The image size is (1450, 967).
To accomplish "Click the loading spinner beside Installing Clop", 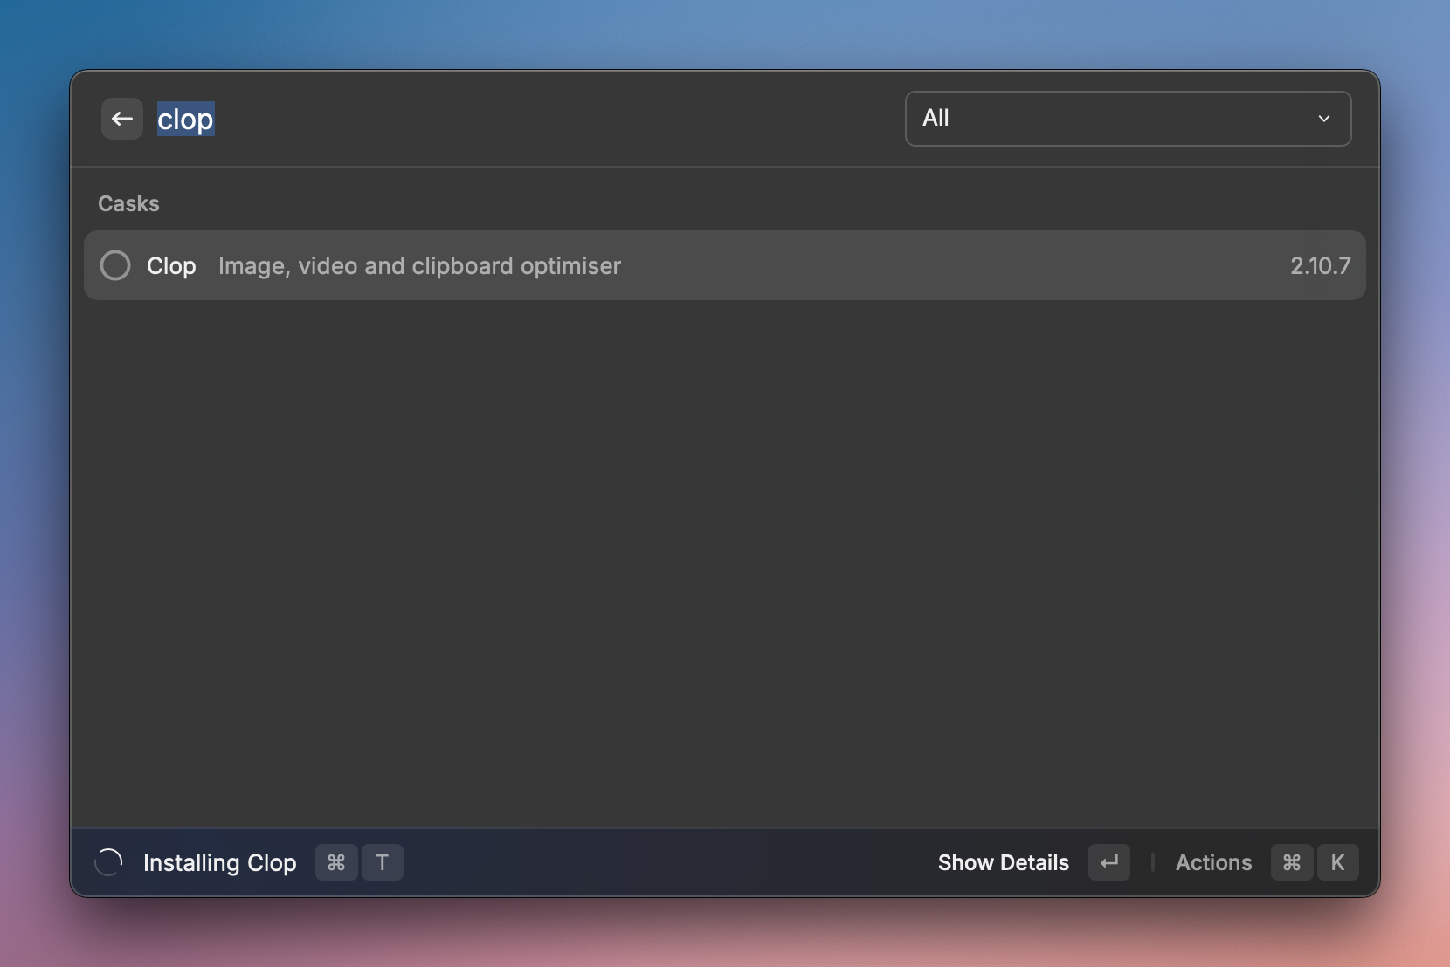I will click(x=107, y=861).
